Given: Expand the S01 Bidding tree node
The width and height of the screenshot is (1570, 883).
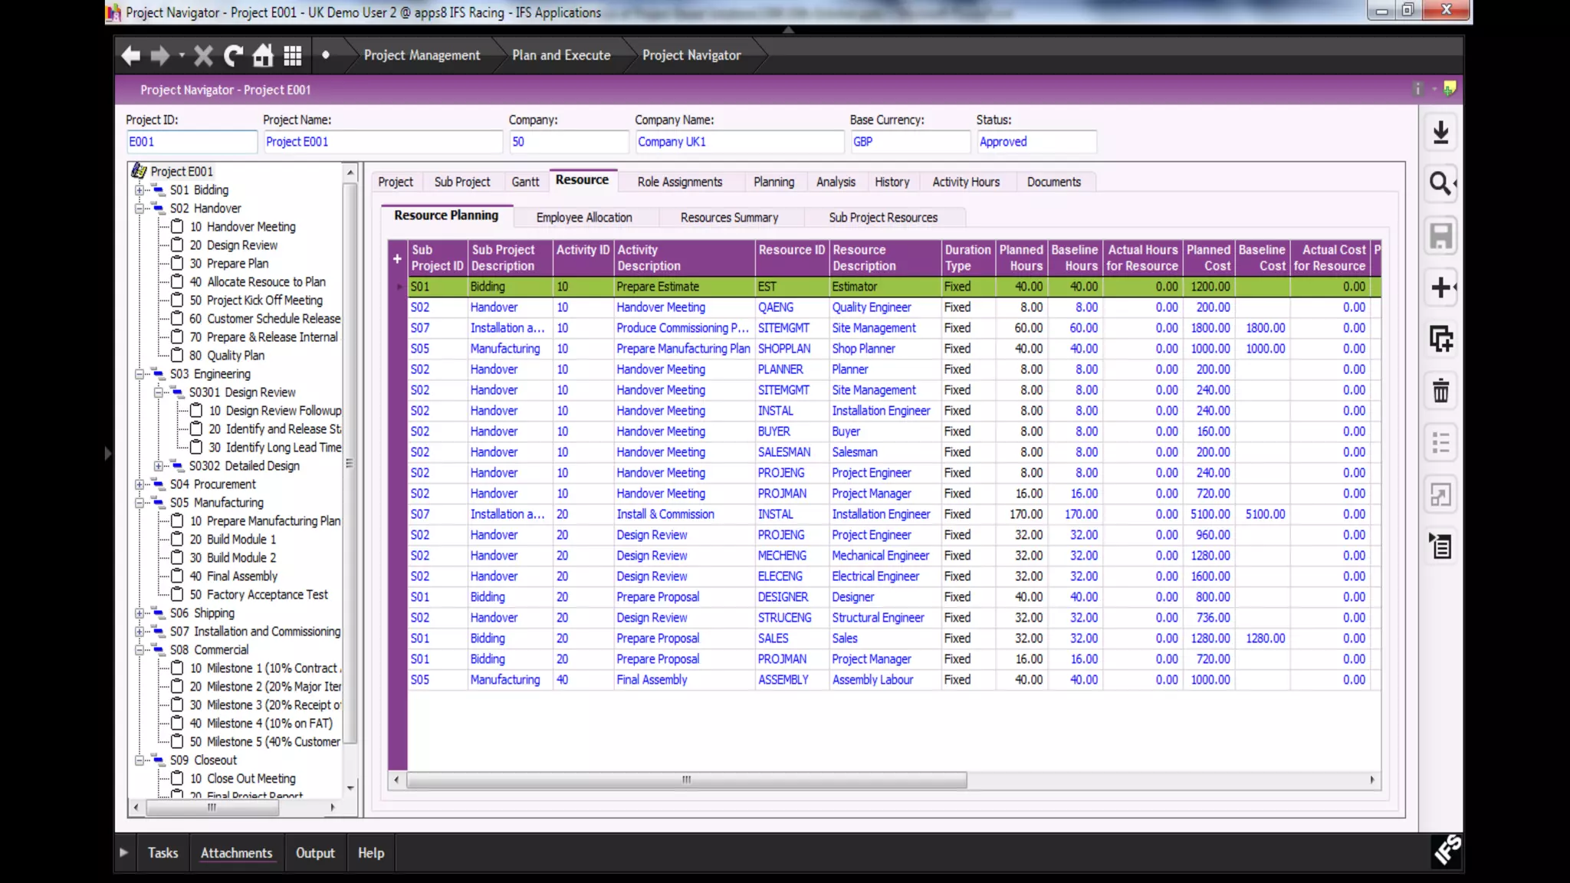Looking at the screenshot, I should (x=140, y=190).
